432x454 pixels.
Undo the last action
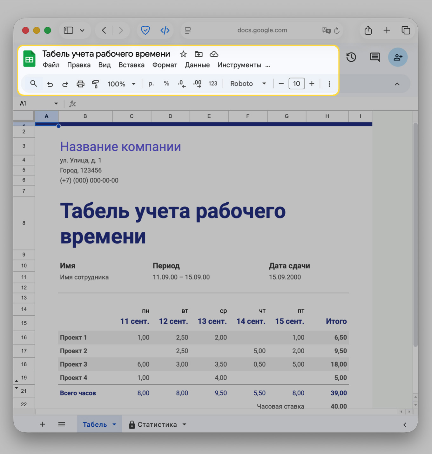click(x=50, y=84)
